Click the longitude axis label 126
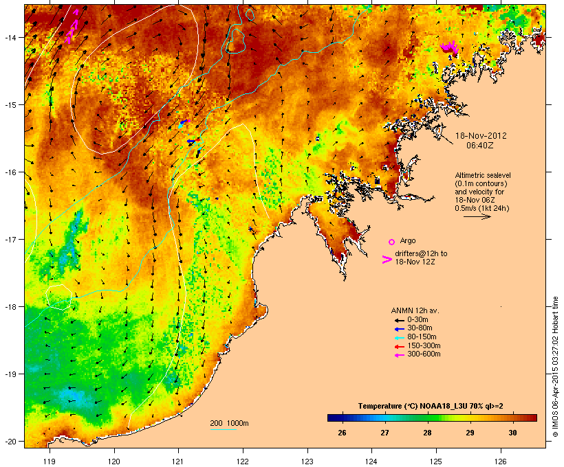 pos(500,462)
